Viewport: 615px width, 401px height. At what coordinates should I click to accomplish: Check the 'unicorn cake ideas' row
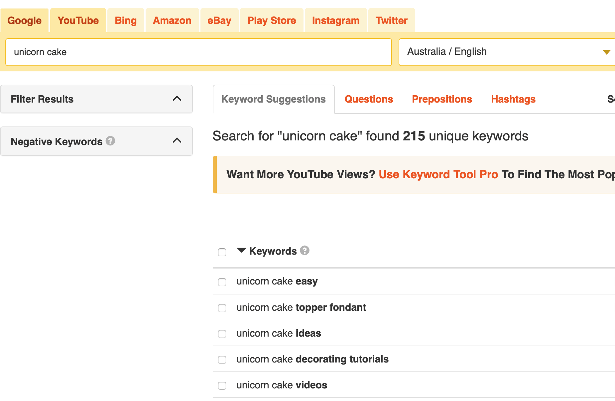[x=222, y=334]
